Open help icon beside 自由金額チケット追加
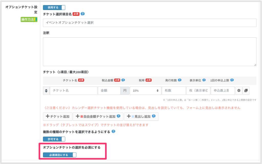The height and width of the screenshot is (164, 262). [119, 116]
